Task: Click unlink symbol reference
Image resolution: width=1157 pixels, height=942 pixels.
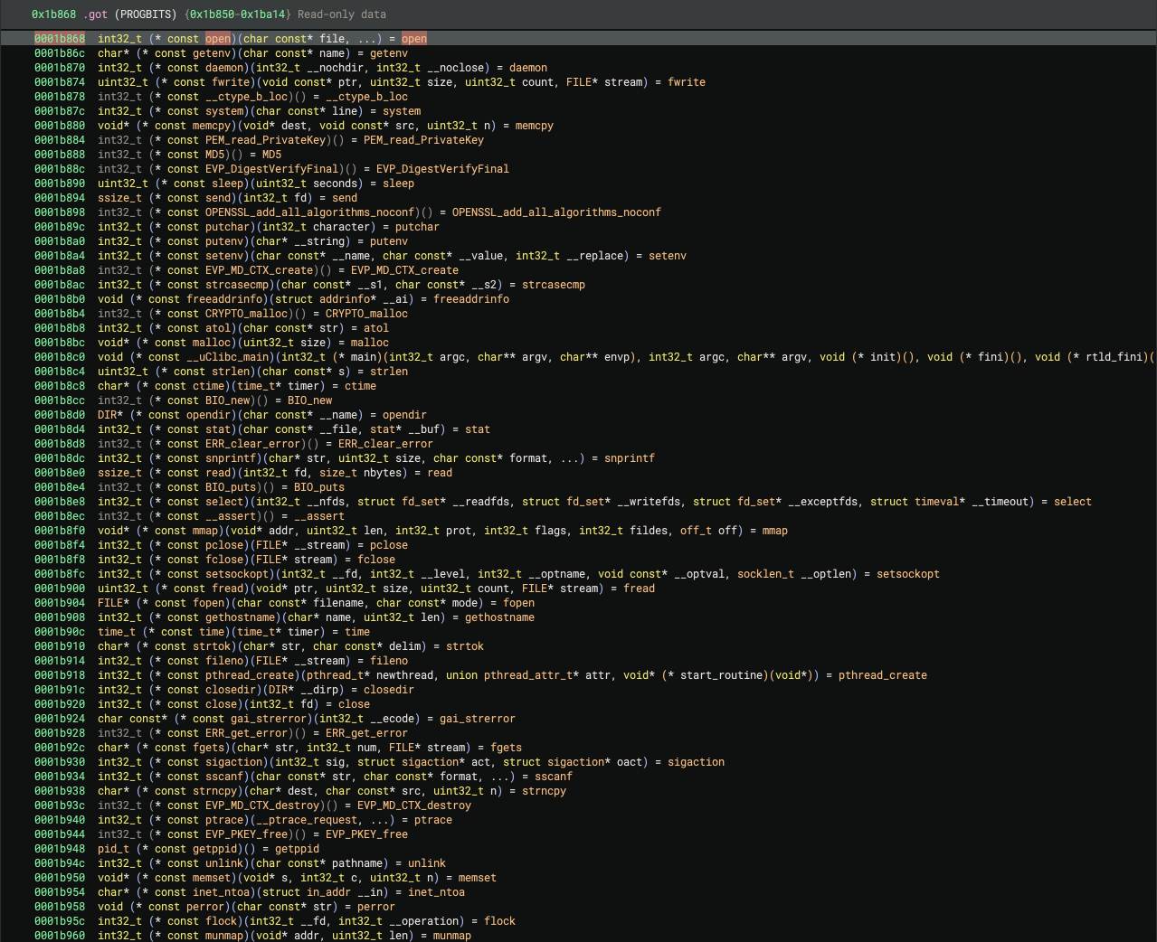Action: 427,863
